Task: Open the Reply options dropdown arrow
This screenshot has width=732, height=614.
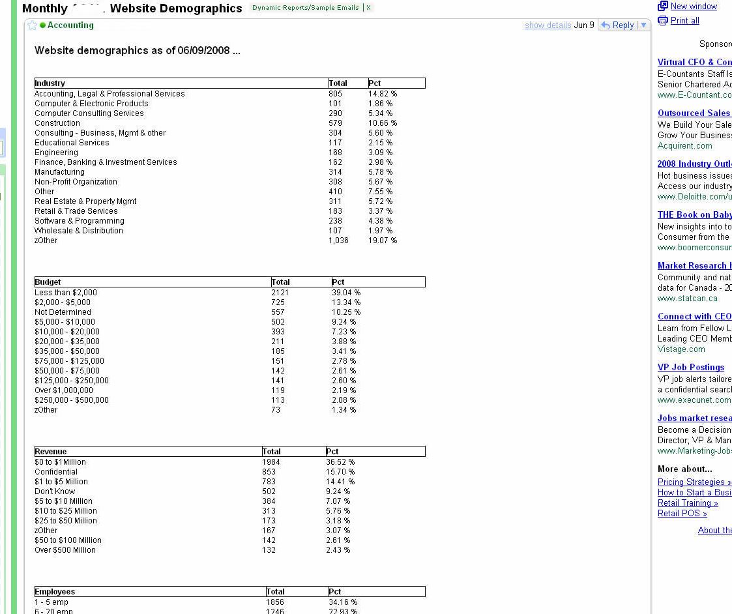Action: [x=643, y=25]
